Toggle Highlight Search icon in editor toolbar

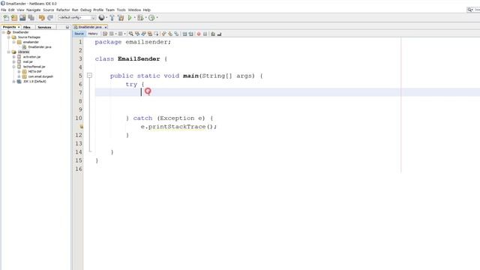tap(150, 34)
